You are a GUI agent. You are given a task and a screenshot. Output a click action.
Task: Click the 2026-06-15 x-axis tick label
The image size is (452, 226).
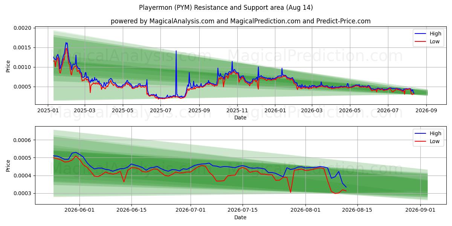click(131, 211)
